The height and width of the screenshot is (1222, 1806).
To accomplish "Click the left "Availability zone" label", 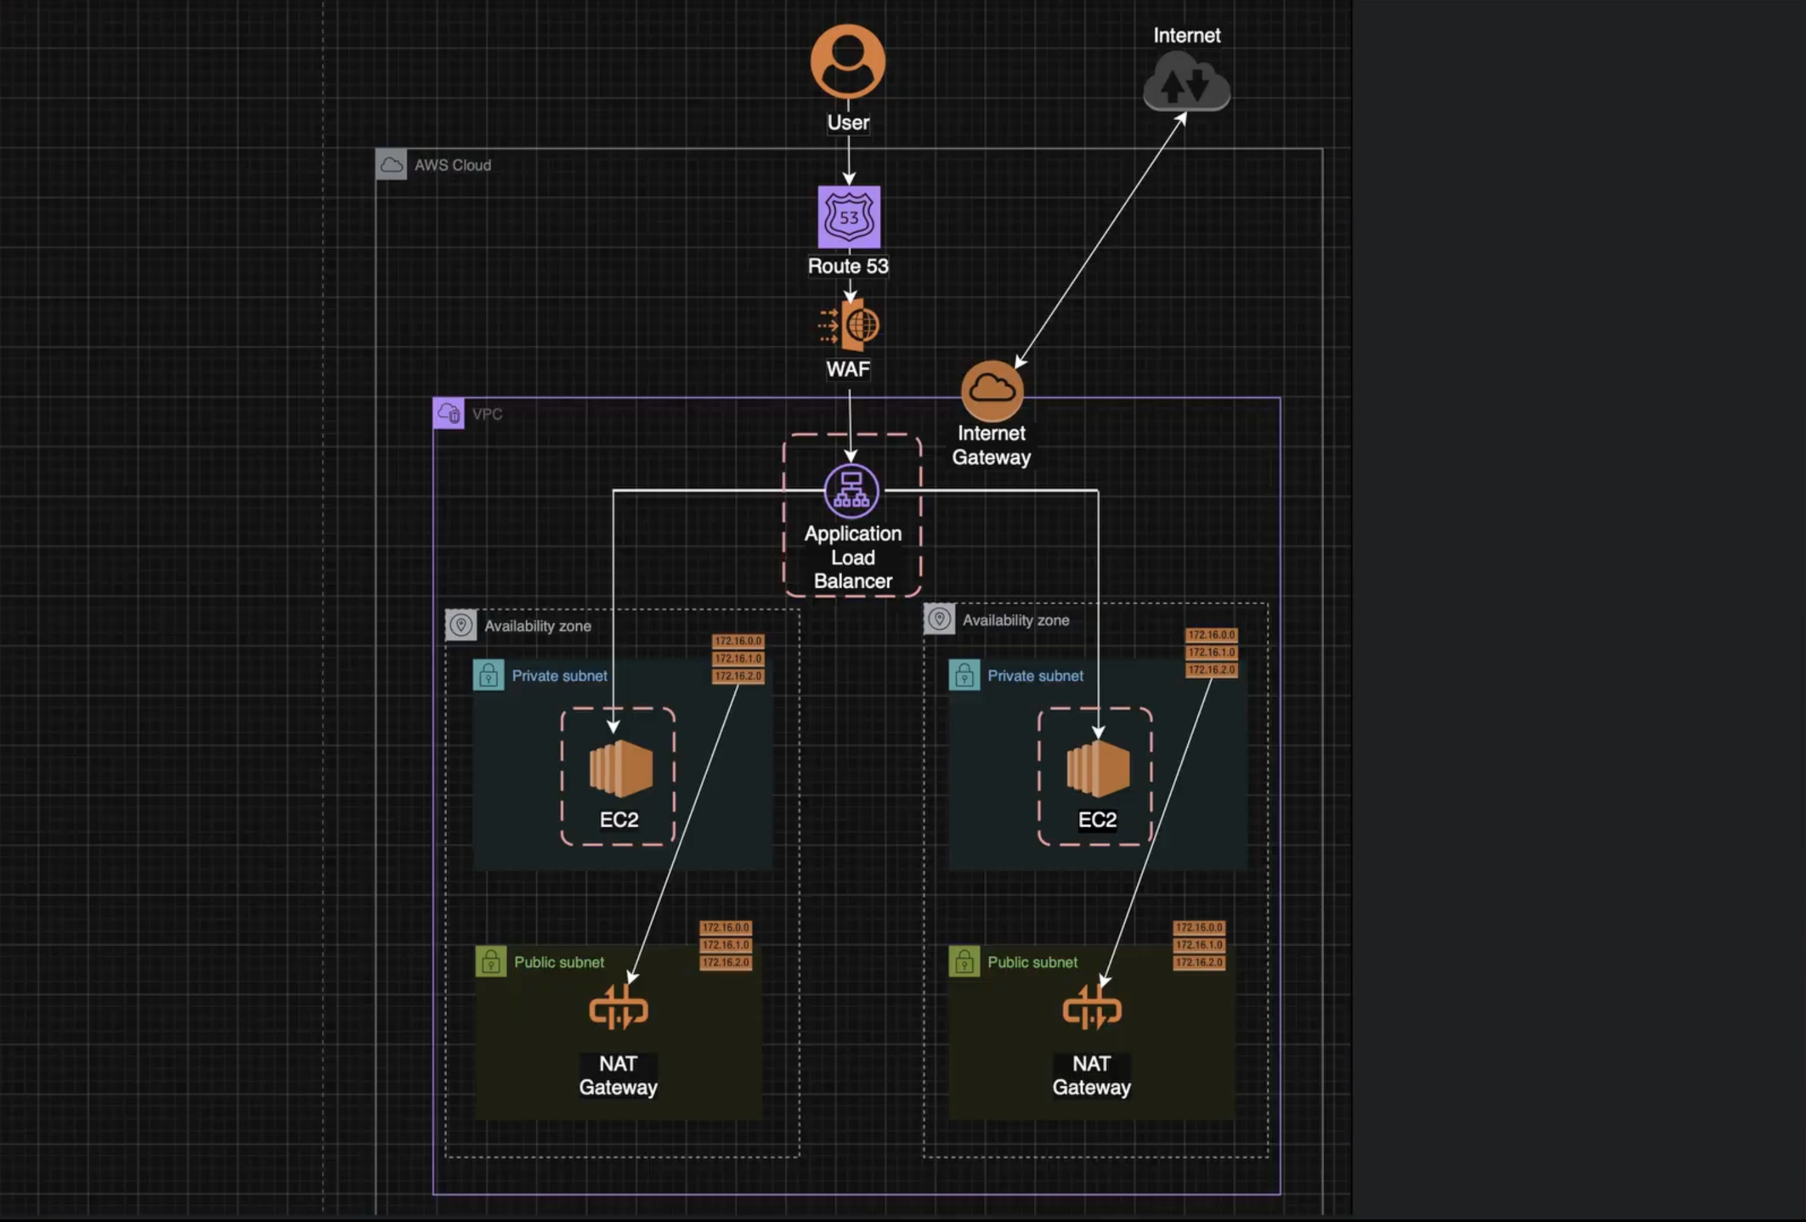I will [x=538, y=626].
